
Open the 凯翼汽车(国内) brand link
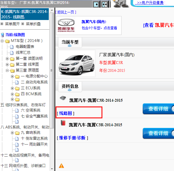[94, 22]
